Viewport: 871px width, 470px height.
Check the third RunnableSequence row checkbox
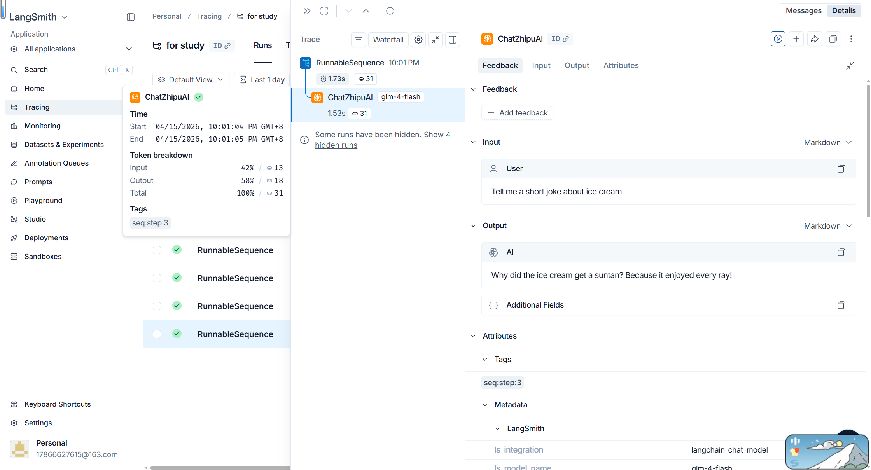[157, 306]
